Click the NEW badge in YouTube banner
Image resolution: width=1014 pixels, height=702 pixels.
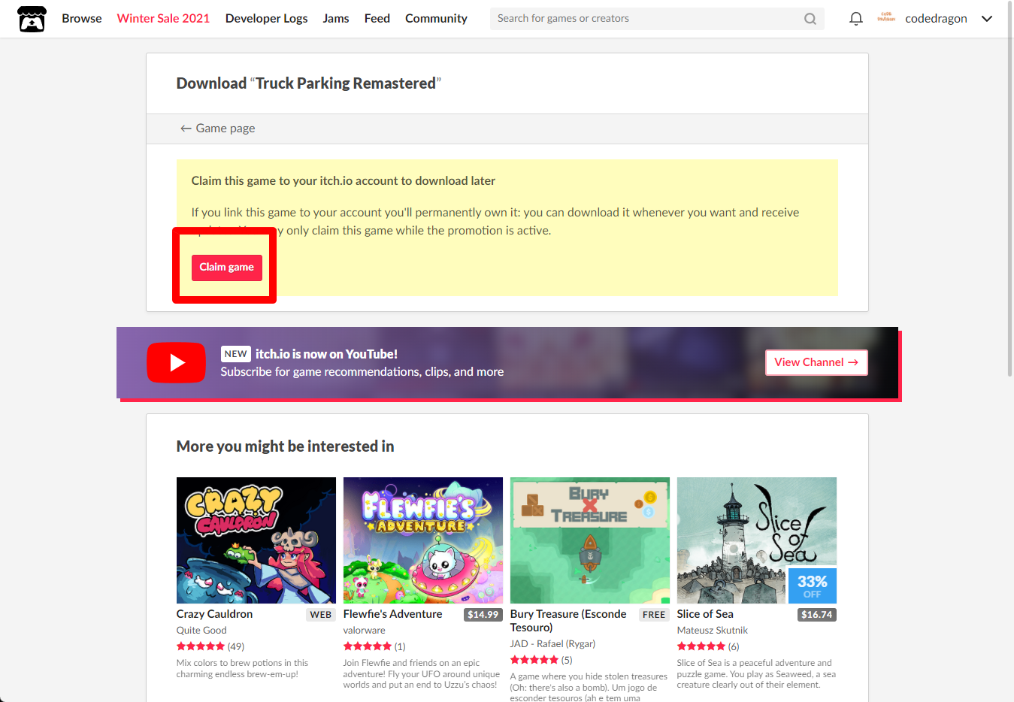236,354
